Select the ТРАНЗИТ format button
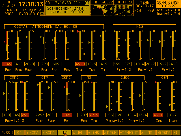This screenshot has width=181, height=136. (129, 132)
